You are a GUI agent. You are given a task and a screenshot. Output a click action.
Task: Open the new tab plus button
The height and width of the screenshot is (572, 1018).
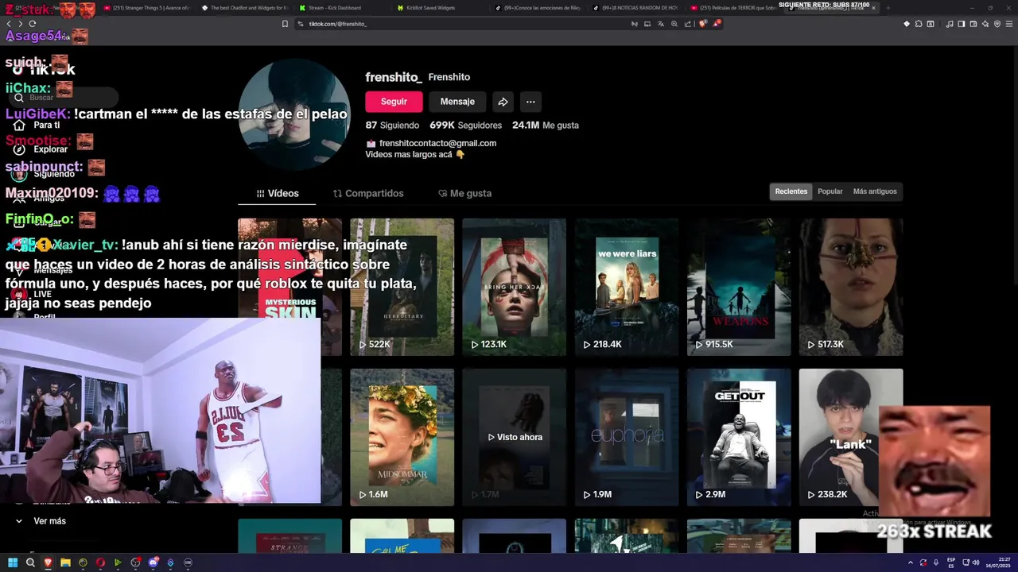[x=888, y=8]
